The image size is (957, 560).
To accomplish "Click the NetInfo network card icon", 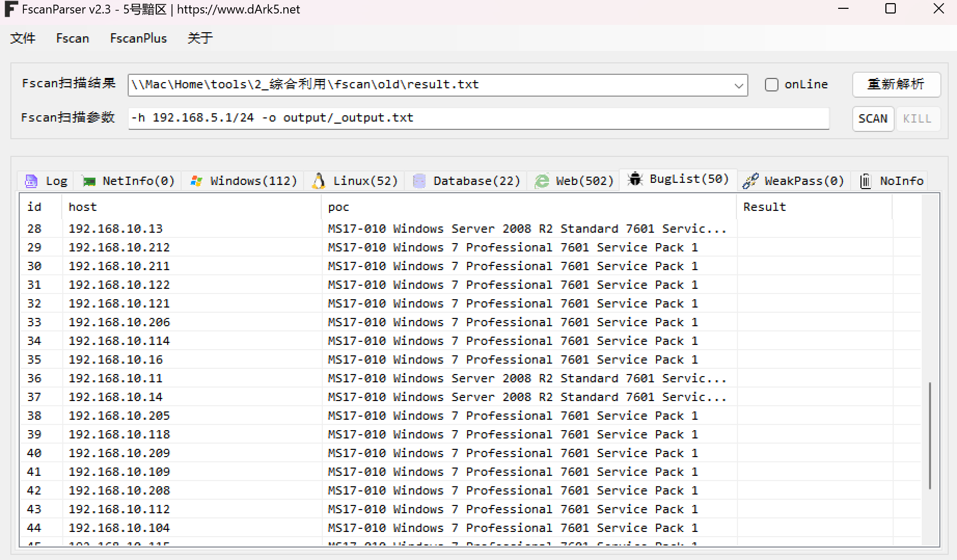I will (x=89, y=181).
